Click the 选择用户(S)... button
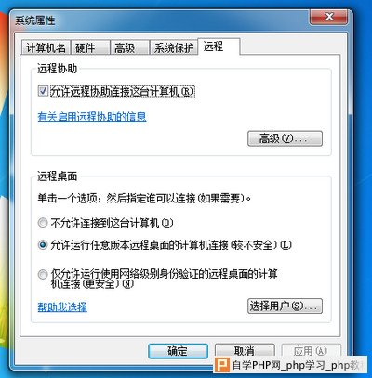Viewport: 372px width, 378px height. pos(285,306)
